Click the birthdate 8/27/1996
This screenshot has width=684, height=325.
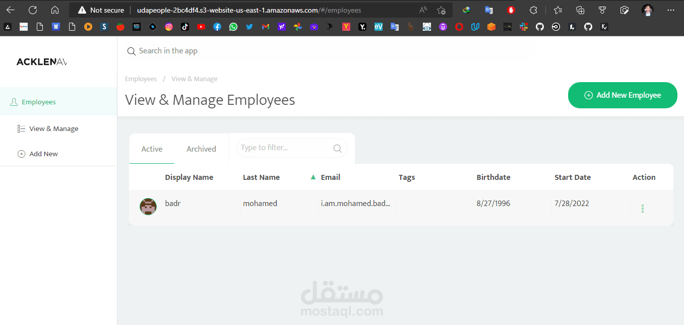click(x=493, y=204)
